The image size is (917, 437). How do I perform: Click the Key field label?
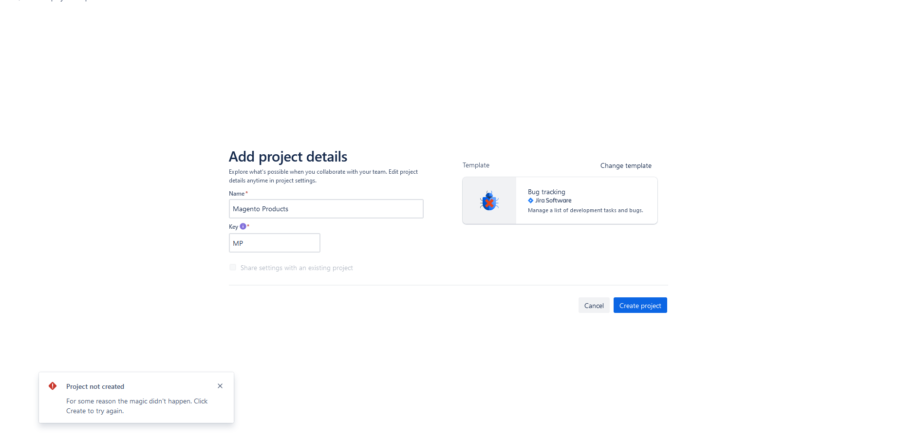point(233,227)
